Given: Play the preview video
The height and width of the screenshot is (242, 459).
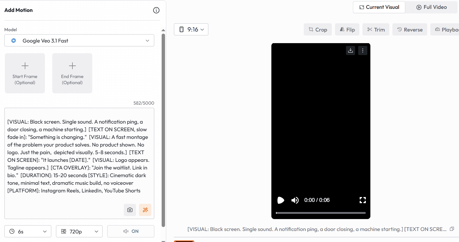Looking at the screenshot, I should [281, 200].
